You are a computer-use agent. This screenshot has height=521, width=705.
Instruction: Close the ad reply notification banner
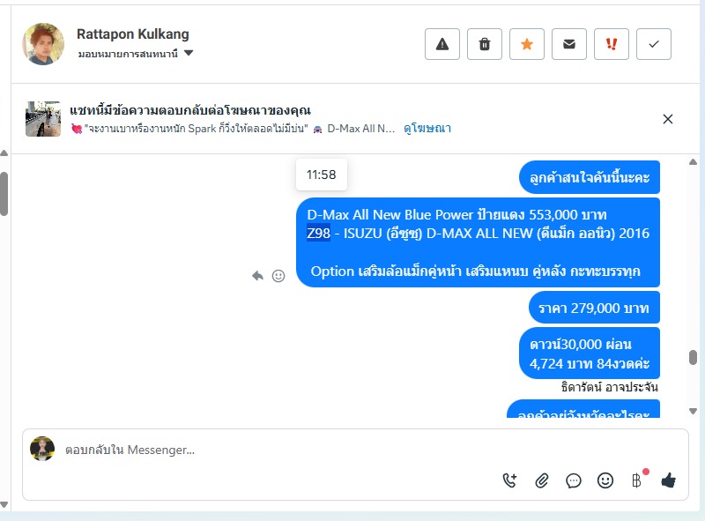click(x=668, y=119)
